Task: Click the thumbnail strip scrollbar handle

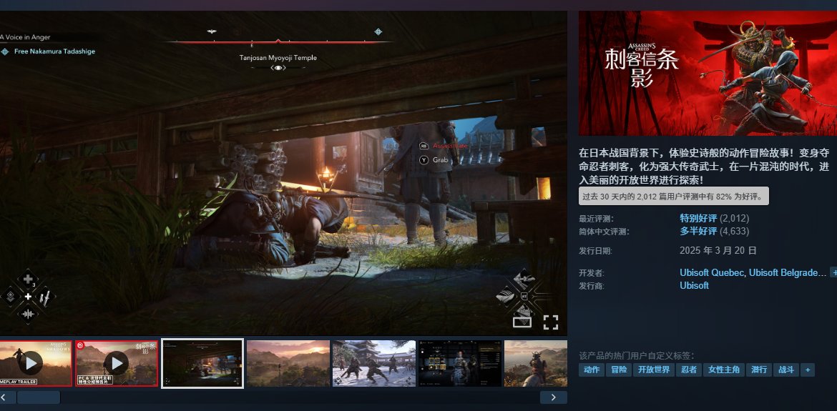Action: (x=39, y=397)
